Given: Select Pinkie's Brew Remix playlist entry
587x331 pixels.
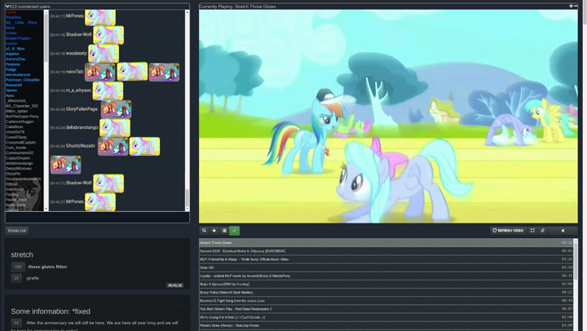Looking at the screenshot, I should click(386, 325).
